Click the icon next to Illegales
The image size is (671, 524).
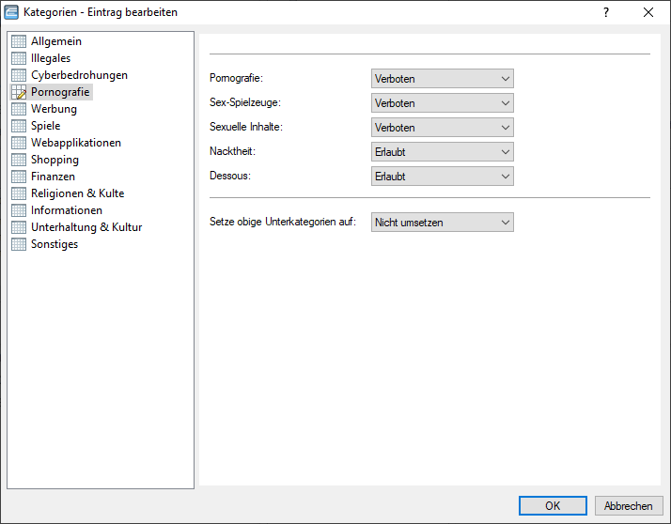(x=19, y=58)
